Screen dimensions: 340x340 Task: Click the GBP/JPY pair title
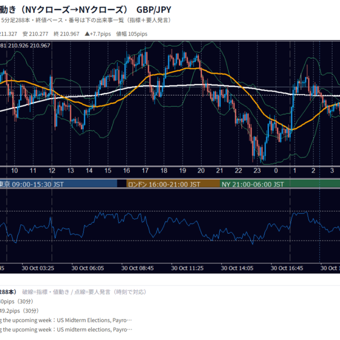point(153,10)
